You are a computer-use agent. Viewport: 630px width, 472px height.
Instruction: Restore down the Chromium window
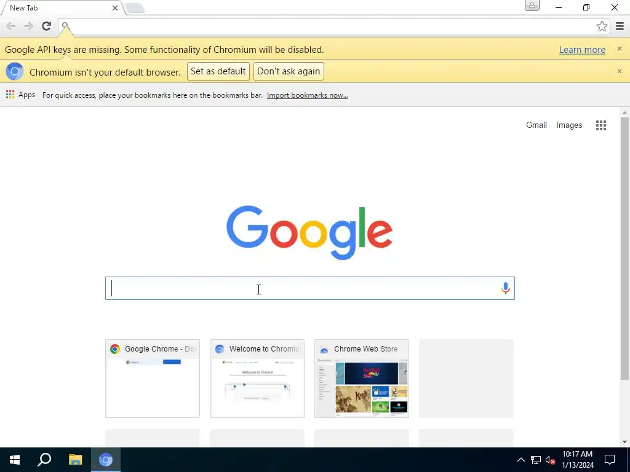click(586, 7)
